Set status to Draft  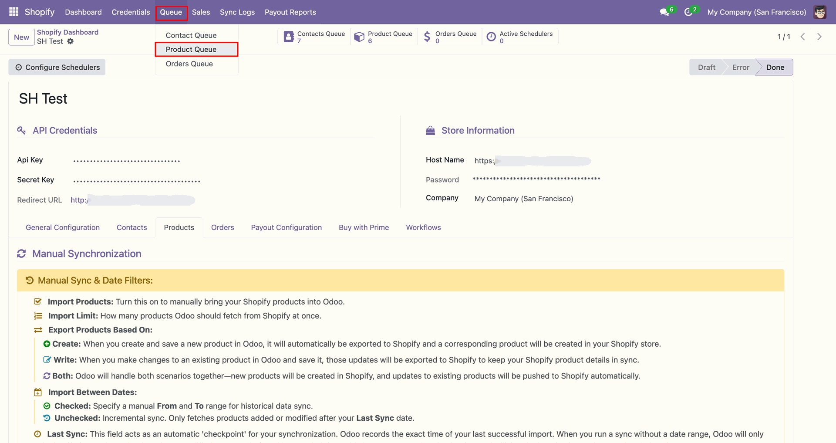tap(706, 67)
